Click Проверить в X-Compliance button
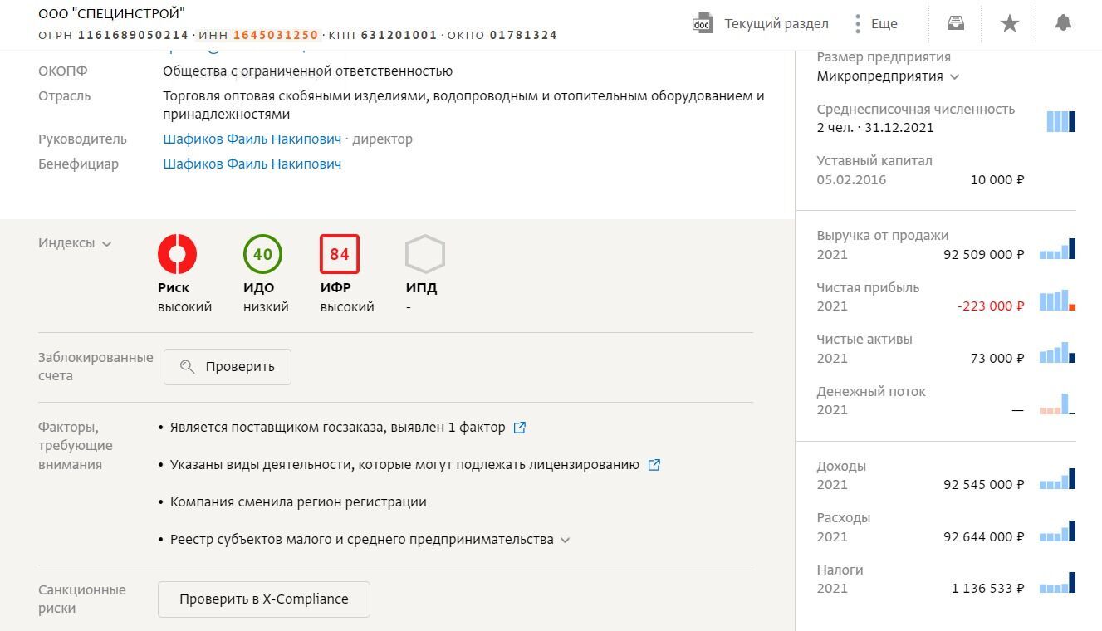The image size is (1102, 631). (x=264, y=599)
